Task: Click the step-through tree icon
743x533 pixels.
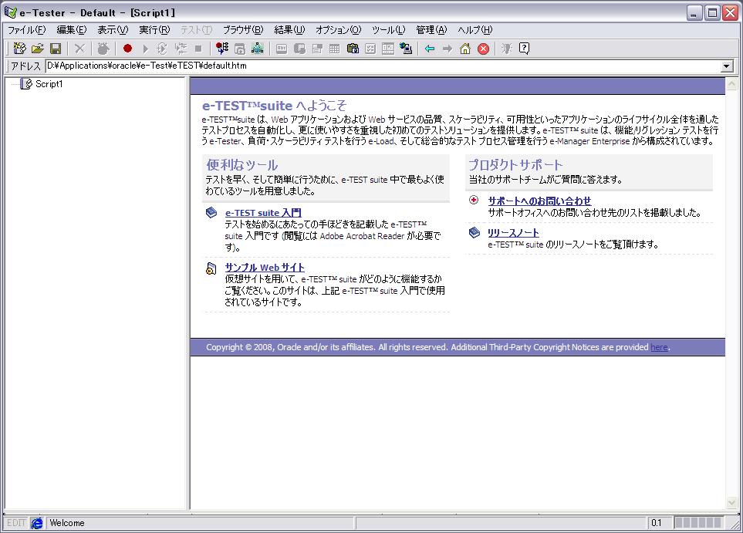Action: [181, 49]
